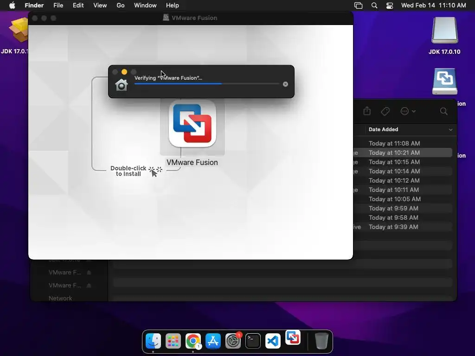475x356 pixels.
Task: Click the VMware Fusion window title proxy icon
Action: [x=166, y=18]
